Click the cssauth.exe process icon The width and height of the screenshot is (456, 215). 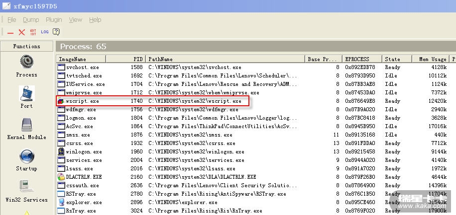[61, 185]
